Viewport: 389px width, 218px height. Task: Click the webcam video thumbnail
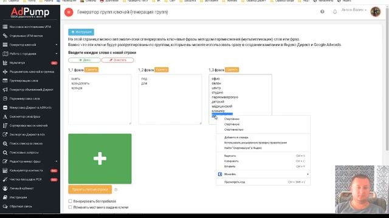click(362, 190)
